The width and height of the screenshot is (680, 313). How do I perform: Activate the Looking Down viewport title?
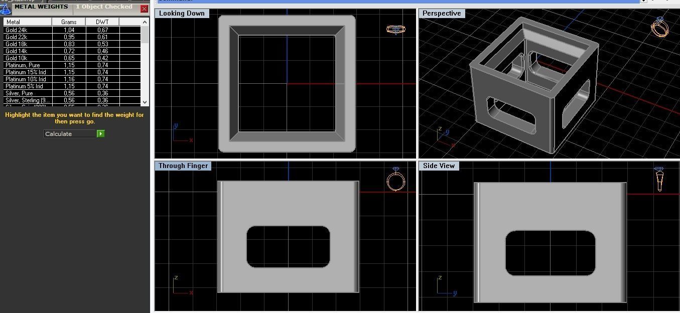coord(182,13)
